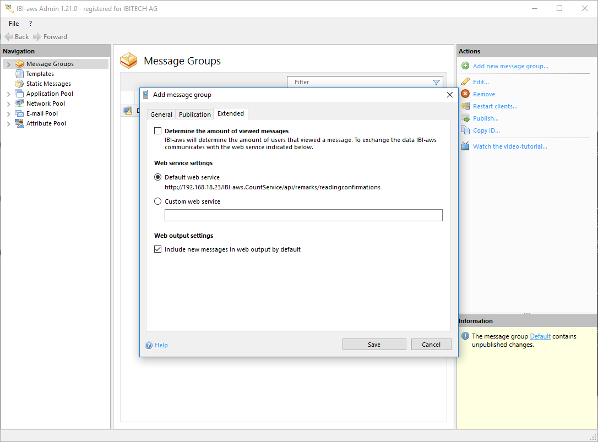This screenshot has width=598, height=442.
Task: Click the Copy ID icon
Action: pyautogui.click(x=465, y=130)
